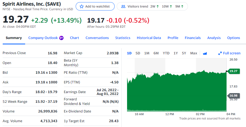The image size is (246, 127).
Task: Click the Market Cap value 2.093B
Action: [x=113, y=53]
